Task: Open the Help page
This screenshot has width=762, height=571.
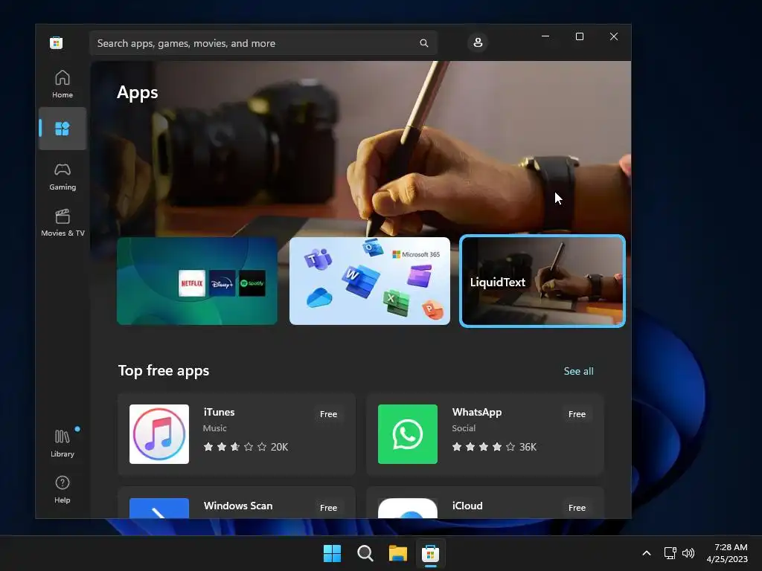Action: click(63, 489)
